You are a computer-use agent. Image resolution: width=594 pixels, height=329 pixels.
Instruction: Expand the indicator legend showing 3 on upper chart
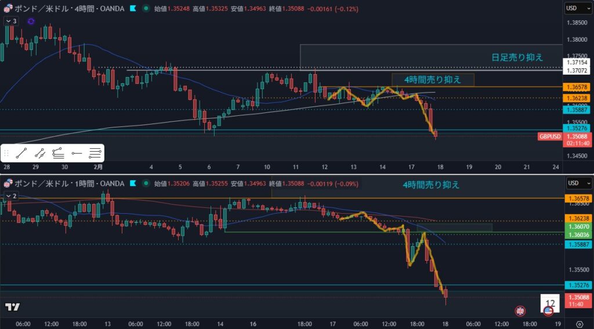tap(11, 21)
